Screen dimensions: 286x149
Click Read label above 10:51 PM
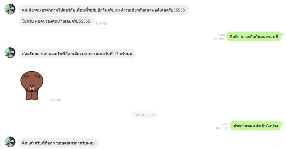[x=225, y=124]
